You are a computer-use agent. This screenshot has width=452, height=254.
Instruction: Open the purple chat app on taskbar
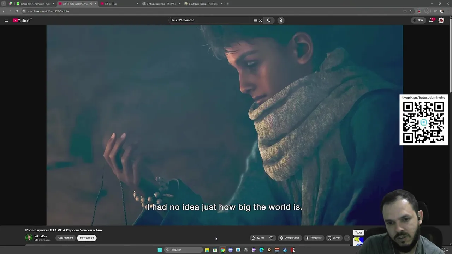(254, 250)
